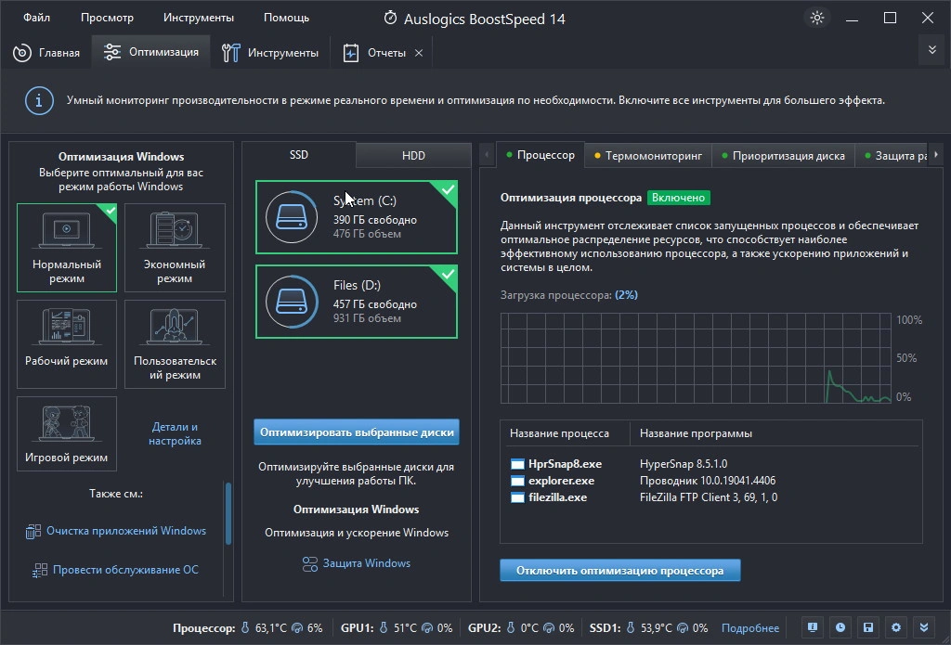The image size is (951, 645).
Task: Select Экономный режим mode
Action: click(175, 248)
